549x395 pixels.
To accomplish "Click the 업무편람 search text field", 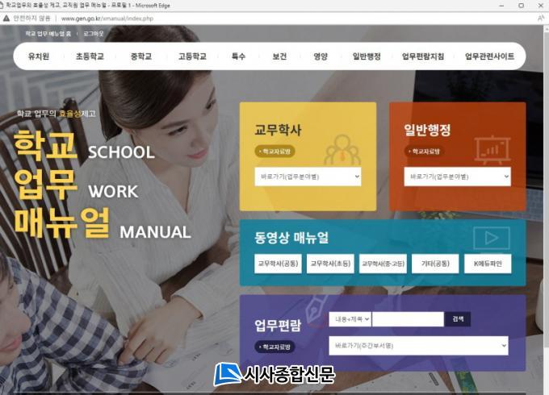I will tap(408, 319).
